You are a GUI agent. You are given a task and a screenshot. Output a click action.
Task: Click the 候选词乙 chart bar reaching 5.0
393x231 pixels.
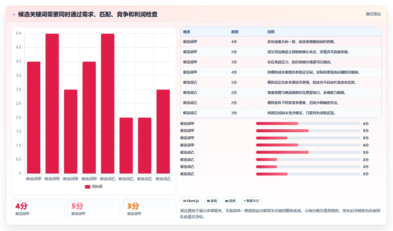pyautogui.click(x=108, y=104)
